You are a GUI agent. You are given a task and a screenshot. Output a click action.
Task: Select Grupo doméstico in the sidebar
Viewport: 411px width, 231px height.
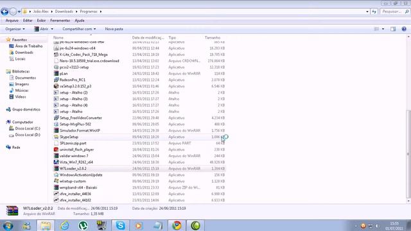coord(26,110)
